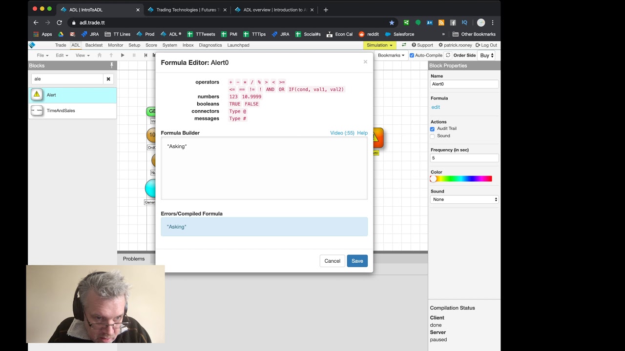Screen dimensions: 625x351
Task: Save the formula
Action: tap(357, 261)
